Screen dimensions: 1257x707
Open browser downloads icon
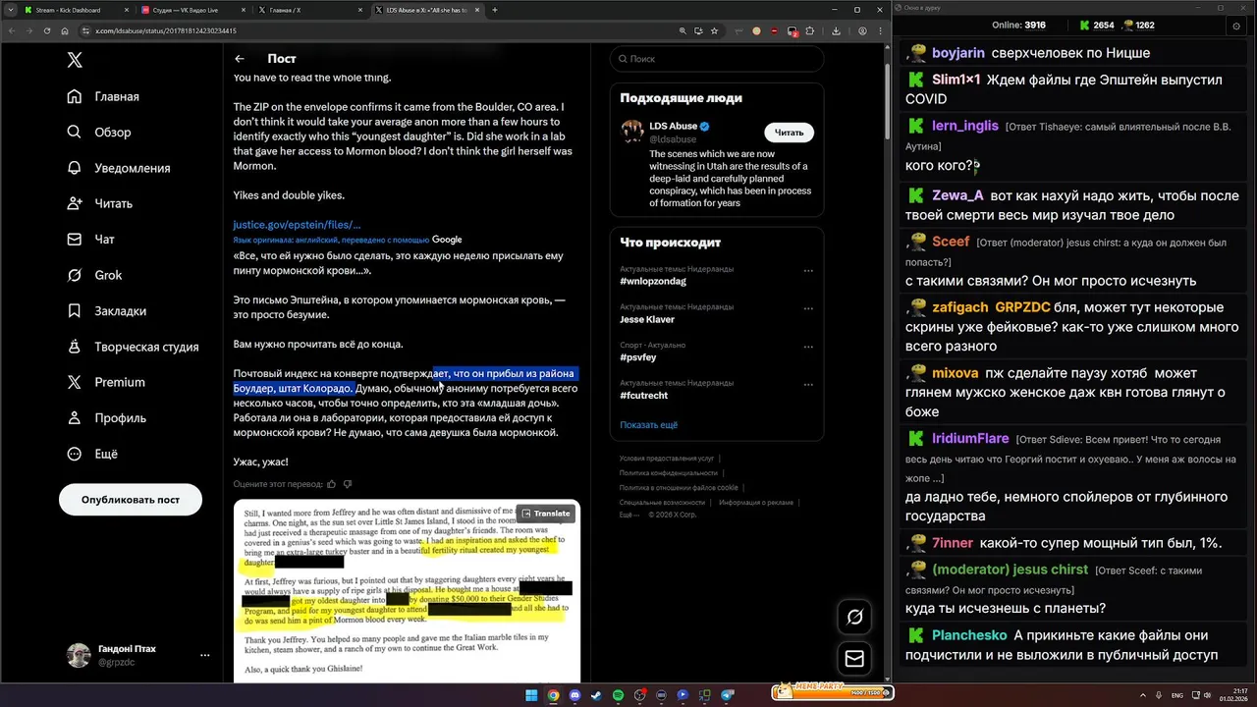pyautogui.click(x=836, y=30)
